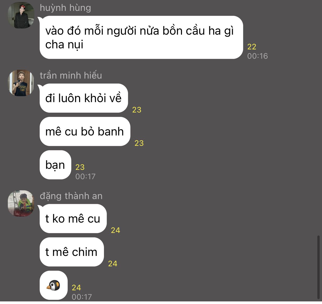This screenshot has height=304, width=322.
Task: Click read count 24 beside "t mê chim"
Action: (x=113, y=264)
